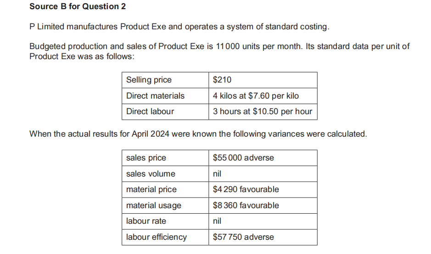Select the '$57 750 adverse' cell
This screenshot has width=431, height=254.
[243, 237]
